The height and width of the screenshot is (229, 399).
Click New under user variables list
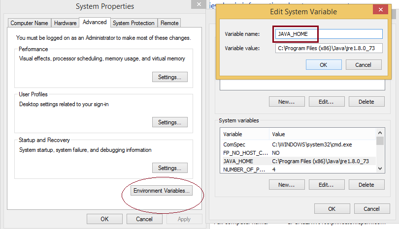[x=287, y=102]
